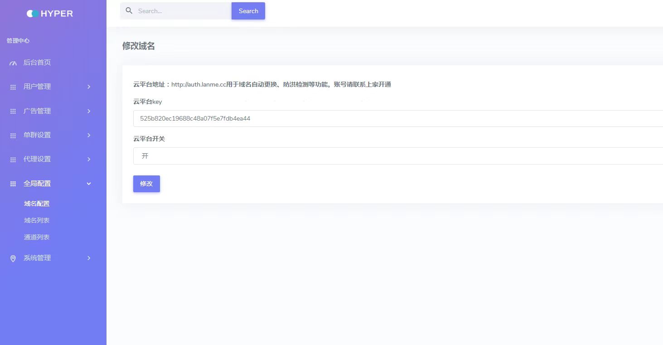Click the 云平台key label
Viewport: 663px width, 345px height.
[x=148, y=102]
